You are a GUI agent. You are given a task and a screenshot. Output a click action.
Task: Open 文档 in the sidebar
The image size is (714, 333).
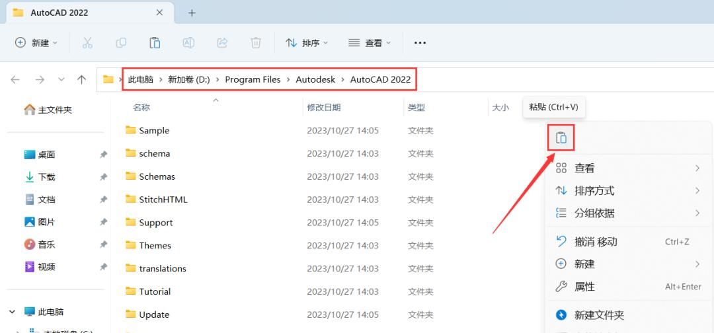(40, 200)
